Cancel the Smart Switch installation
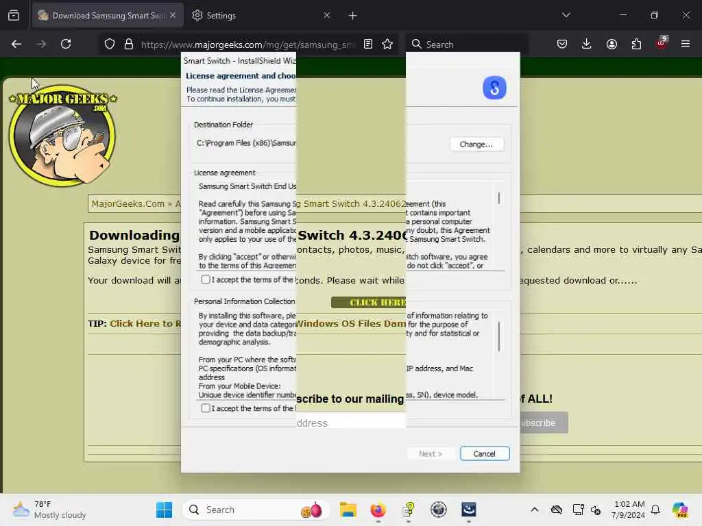The width and height of the screenshot is (702, 526). pos(485,453)
